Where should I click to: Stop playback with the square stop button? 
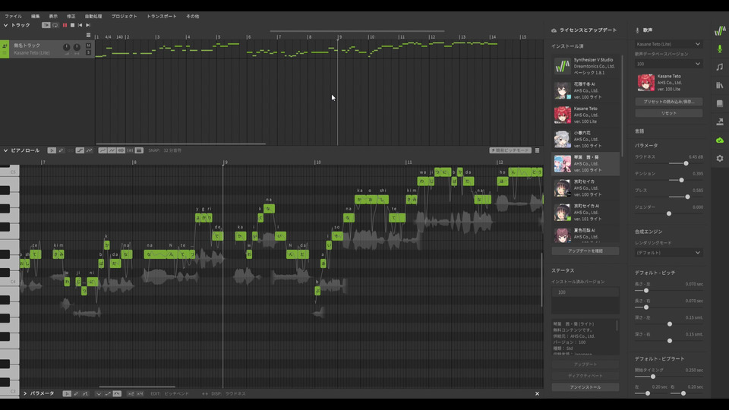pos(73,25)
